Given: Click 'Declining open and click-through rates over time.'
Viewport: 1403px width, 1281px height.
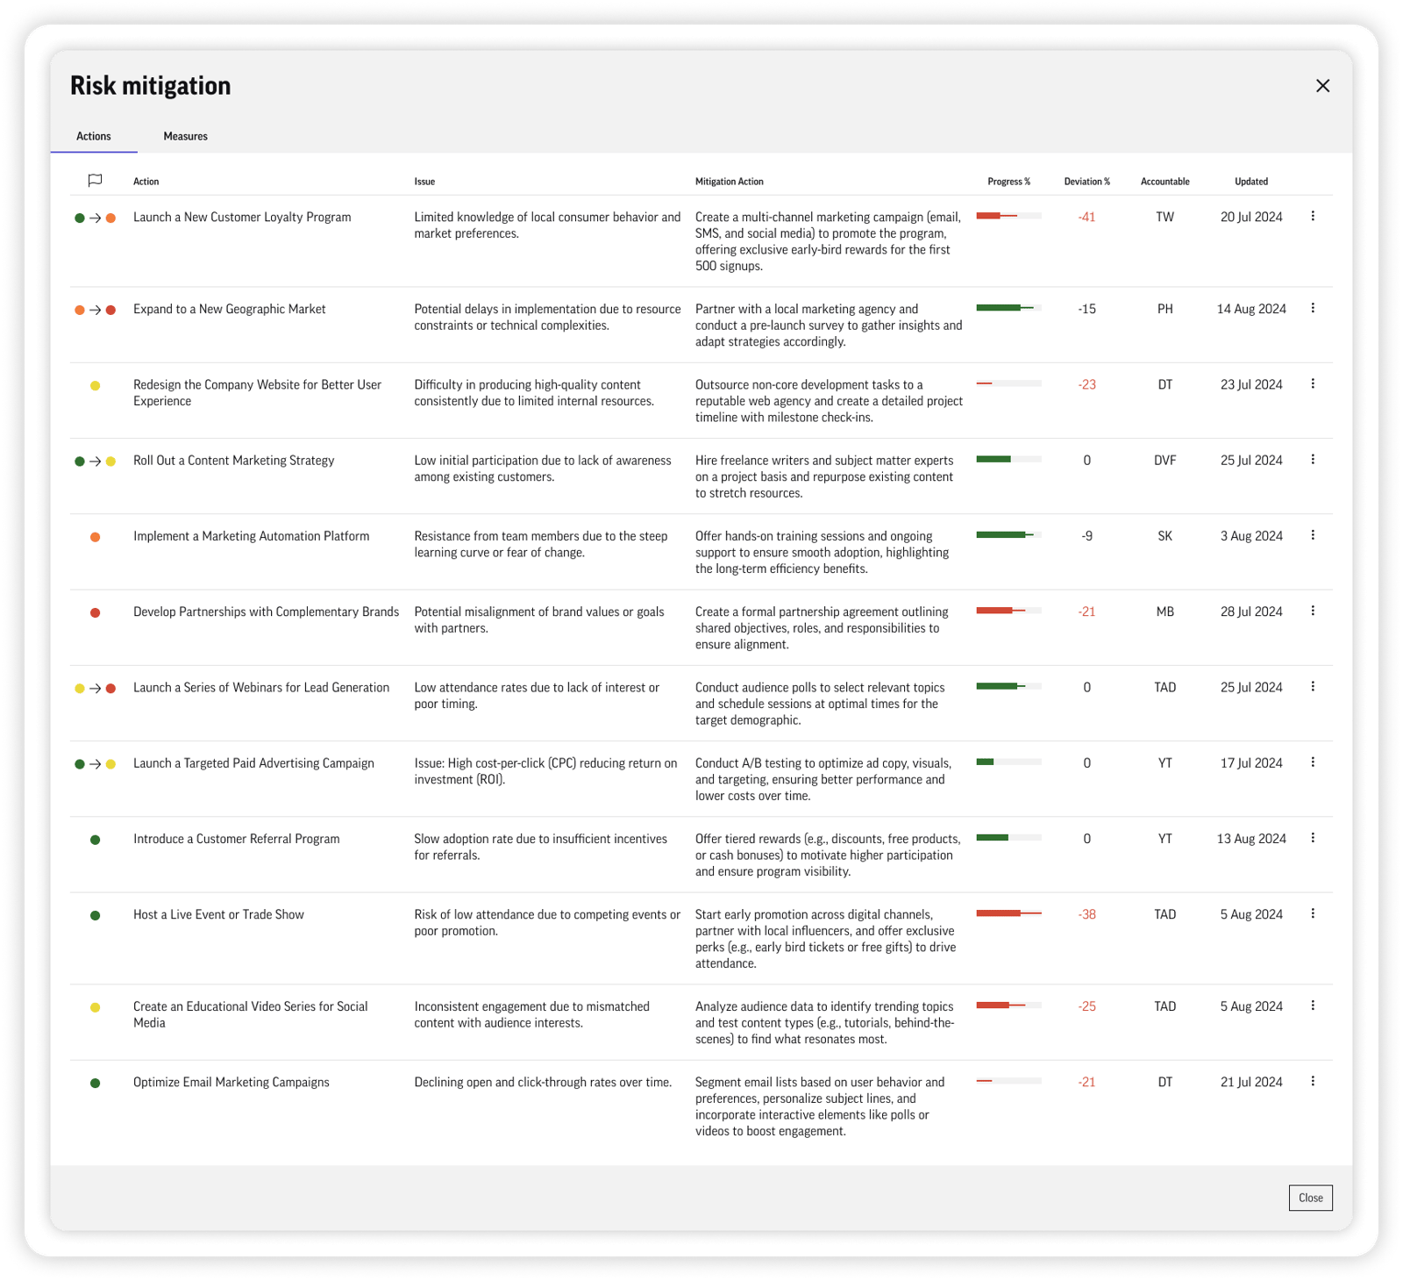Looking at the screenshot, I should tap(543, 1083).
